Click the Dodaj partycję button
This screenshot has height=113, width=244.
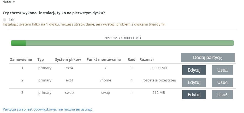[208, 57]
